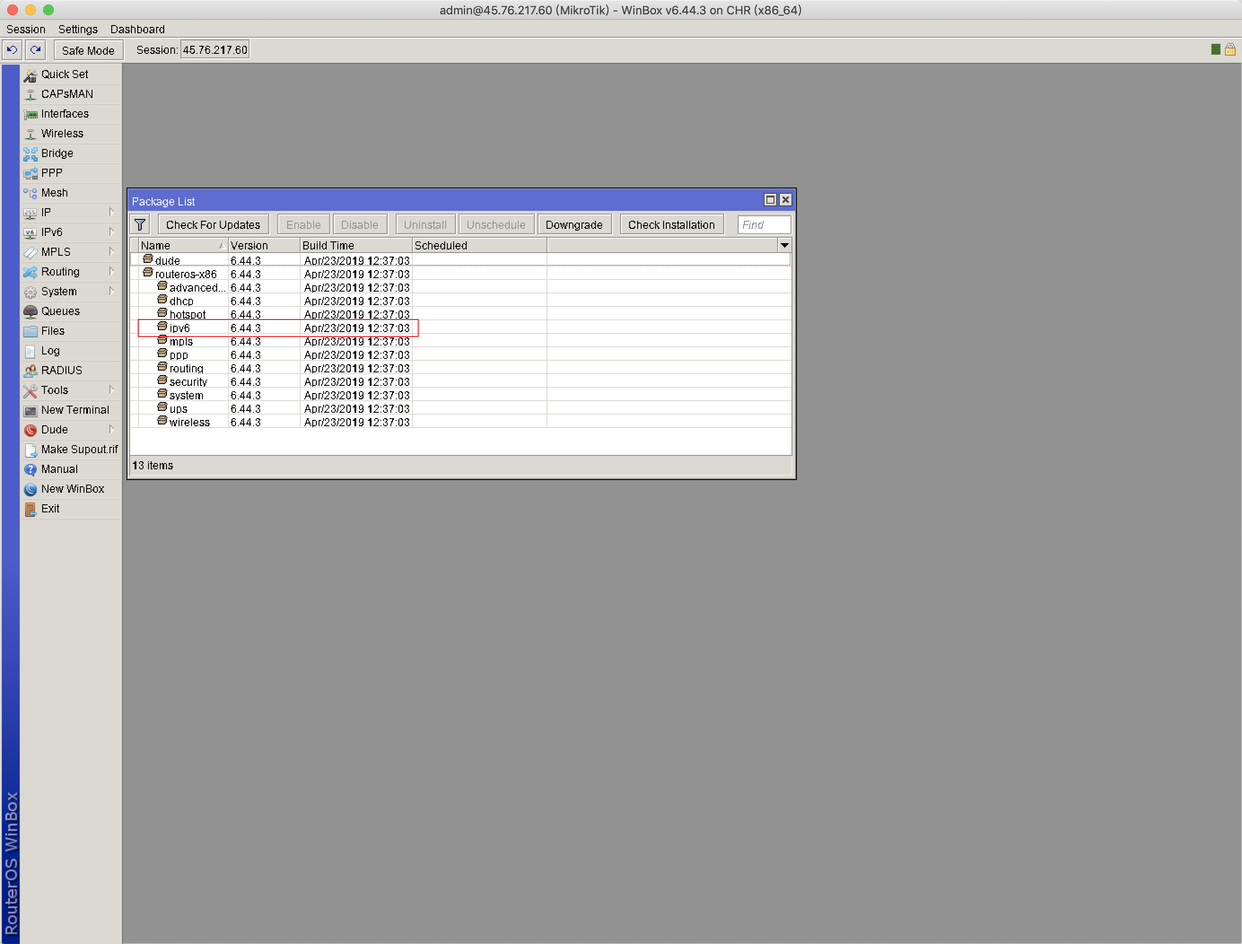Open the RADIUS sidebar item

(71, 370)
